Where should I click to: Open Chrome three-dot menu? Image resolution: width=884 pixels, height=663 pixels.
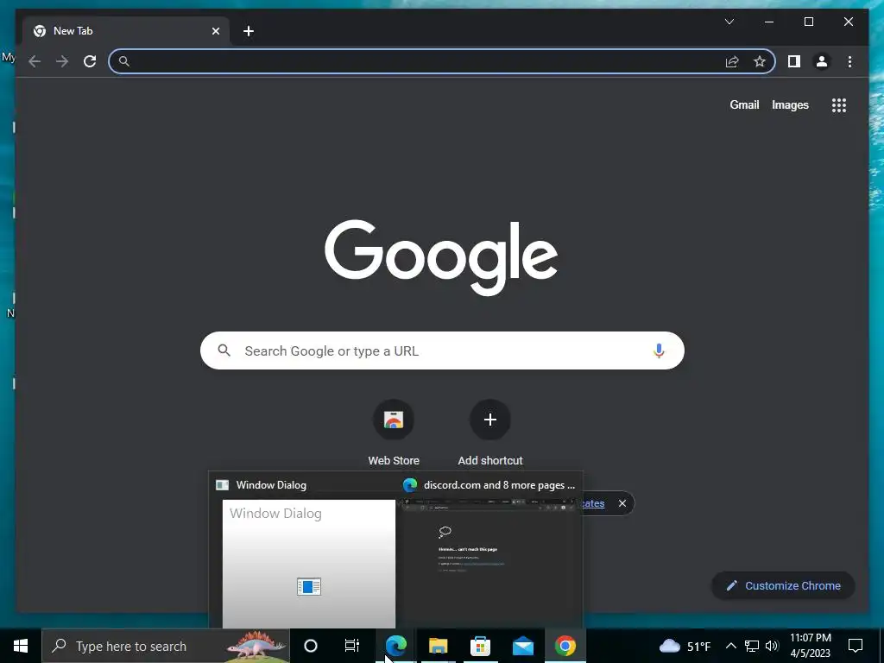[849, 61]
